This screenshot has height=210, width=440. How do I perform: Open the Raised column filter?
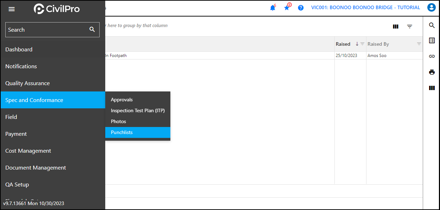pos(363,44)
